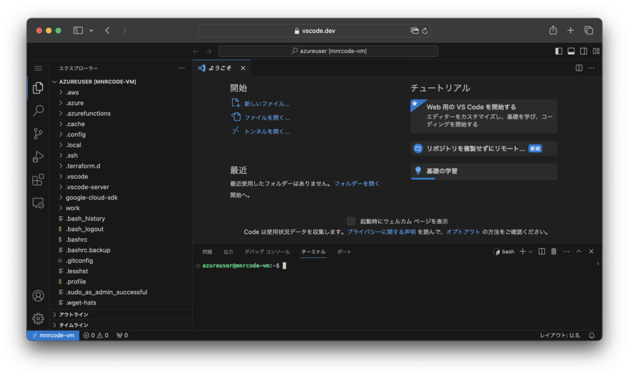Open the プライバシーに関する声明 link
629x376 pixels.
click(381, 232)
